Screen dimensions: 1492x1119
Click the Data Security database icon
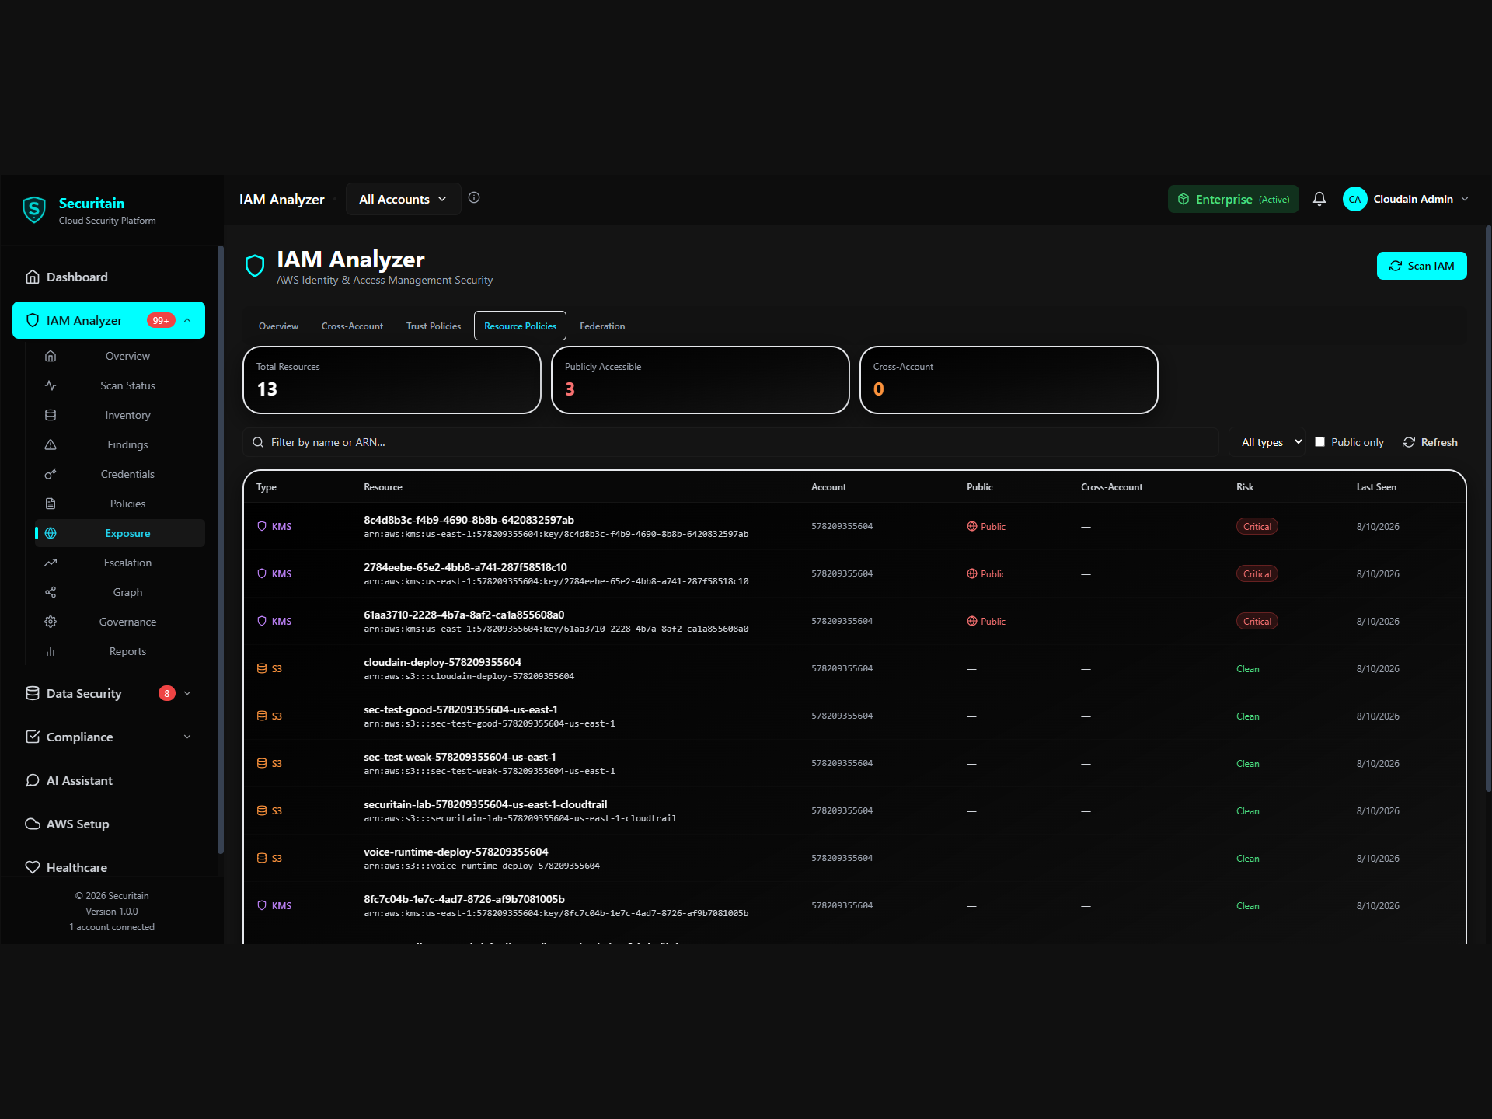[x=33, y=693]
